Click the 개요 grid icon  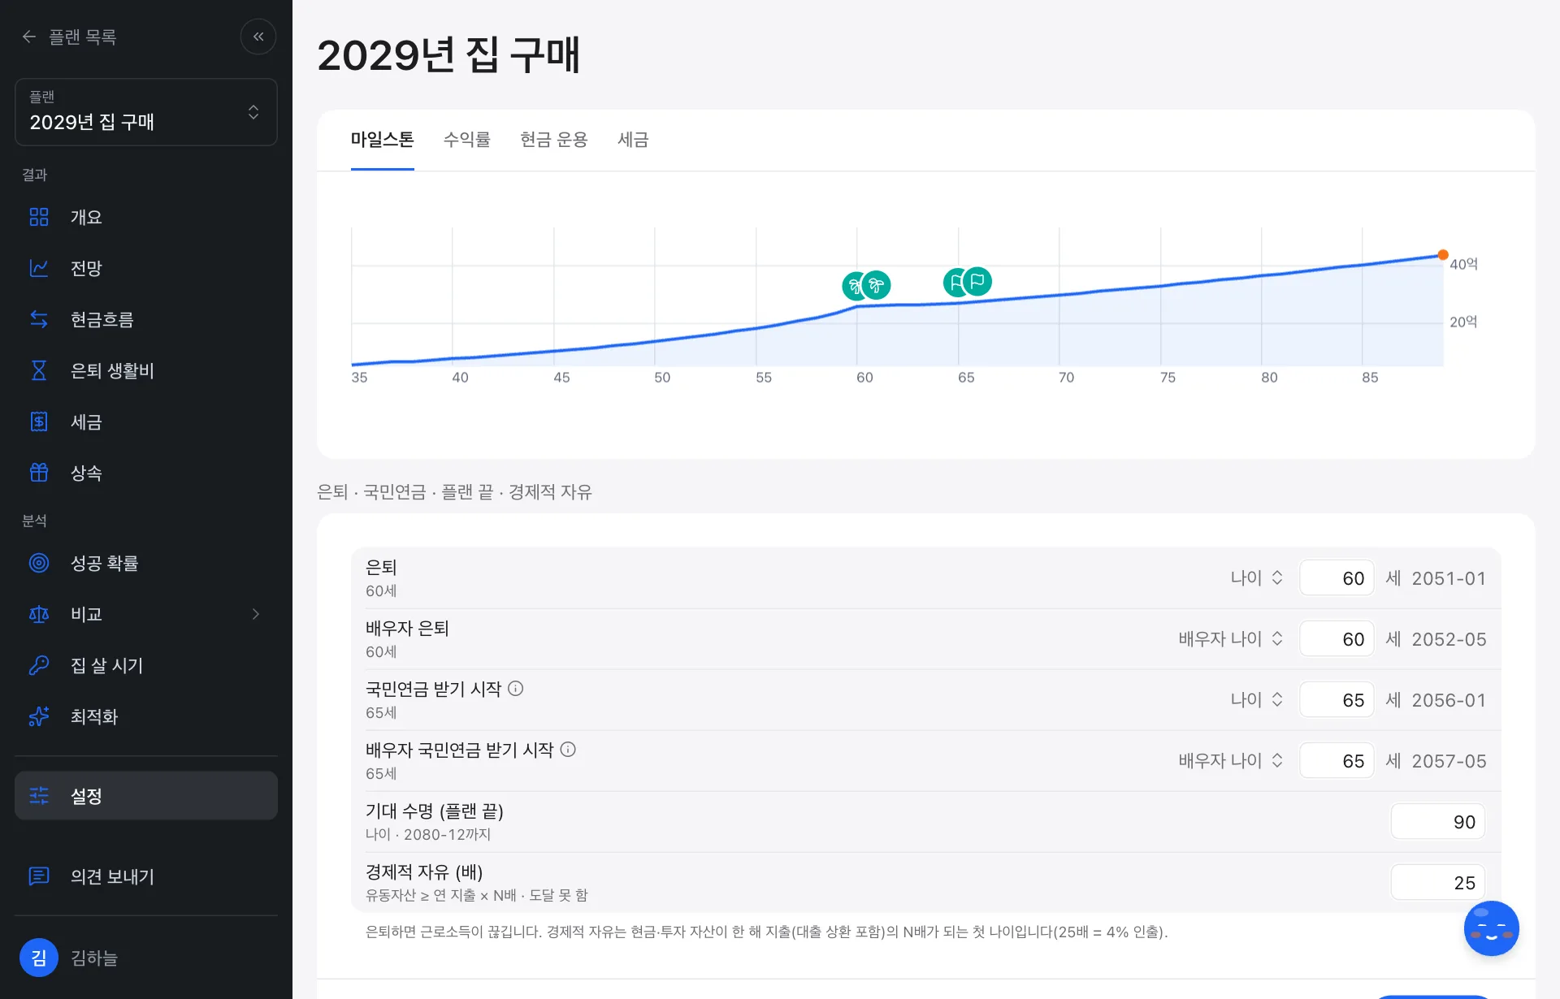point(39,217)
